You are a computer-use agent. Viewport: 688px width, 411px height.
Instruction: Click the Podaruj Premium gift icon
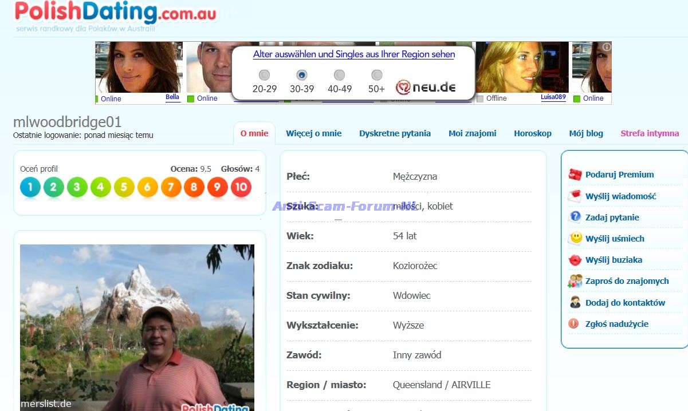click(575, 175)
